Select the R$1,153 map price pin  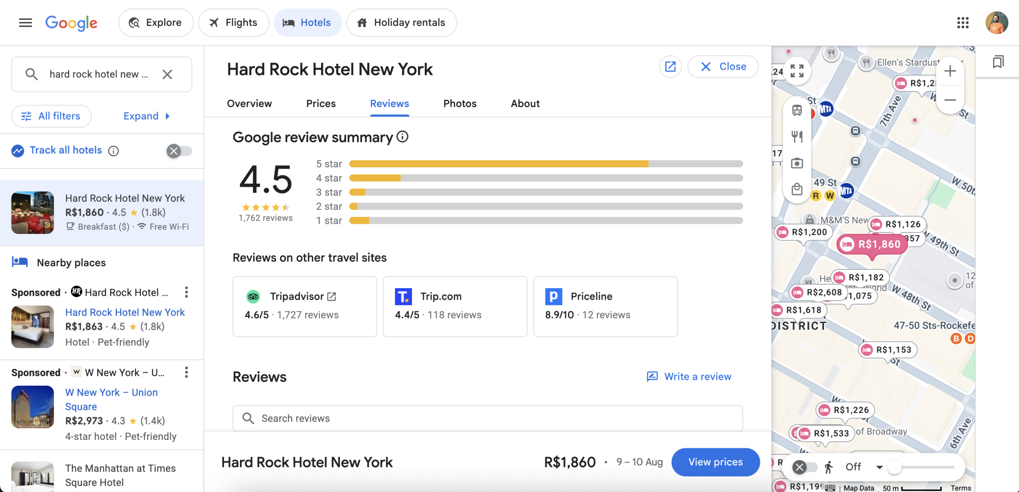pos(888,350)
